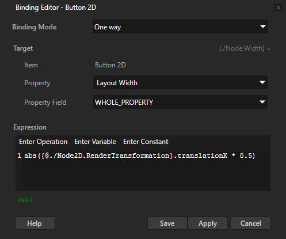Open the Binding Mode dropdown
The image size is (286, 239).
pyautogui.click(x=180, y=26)
